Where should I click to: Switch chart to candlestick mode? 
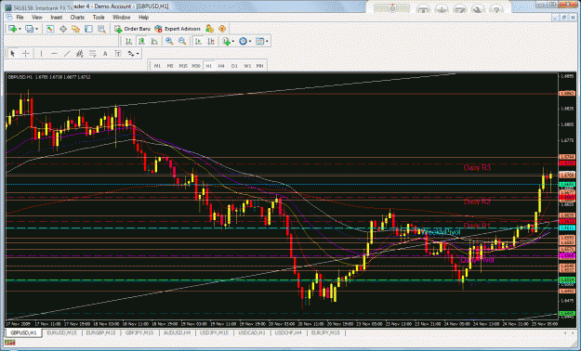point(141,41)
